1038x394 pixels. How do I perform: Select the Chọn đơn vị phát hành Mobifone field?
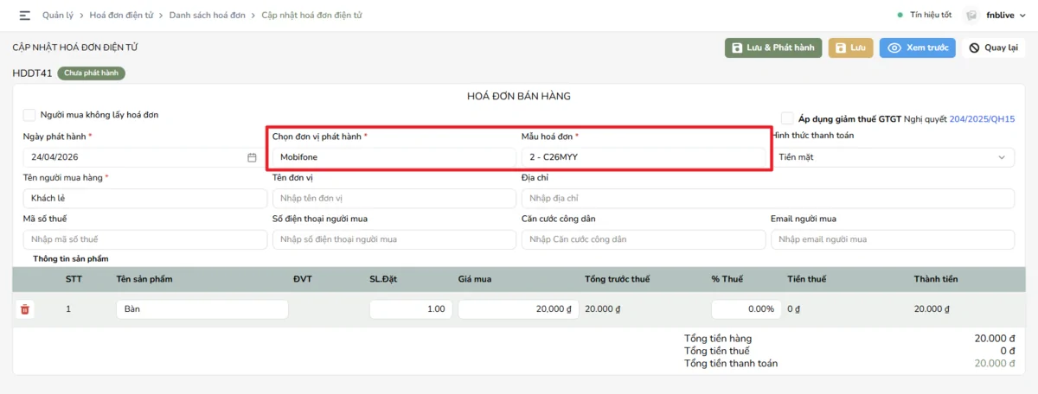pyautogui.click(x=394, y=157)
